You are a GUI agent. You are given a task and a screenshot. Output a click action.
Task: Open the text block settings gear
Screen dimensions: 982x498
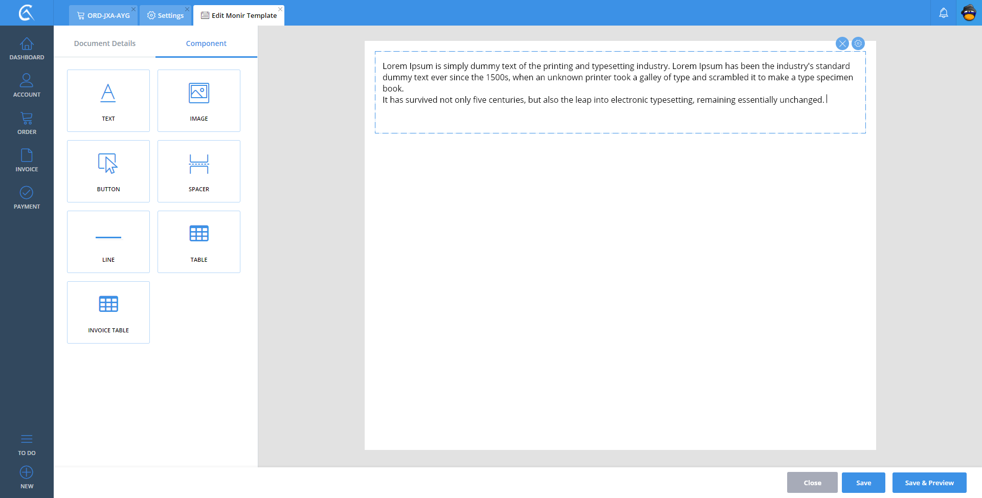pos(858,43)
